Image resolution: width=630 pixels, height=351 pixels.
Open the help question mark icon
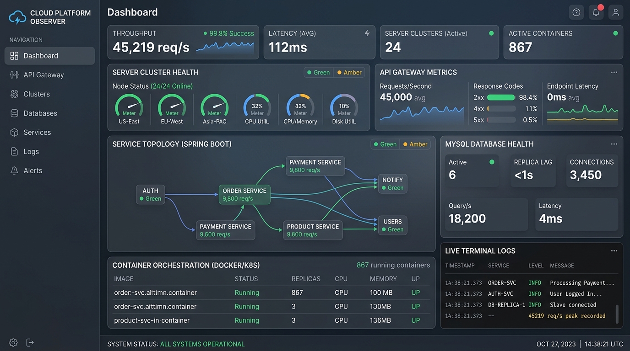pyautogui.click(x=576, y=12)
